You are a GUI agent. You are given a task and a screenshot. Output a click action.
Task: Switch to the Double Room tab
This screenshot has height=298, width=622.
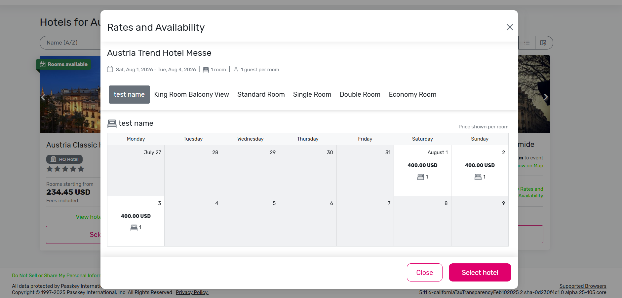360,94
